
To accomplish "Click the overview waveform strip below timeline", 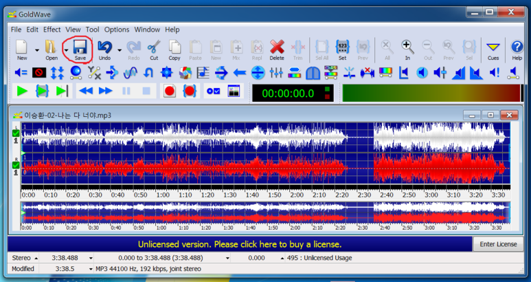I will [x=265, y=213].
